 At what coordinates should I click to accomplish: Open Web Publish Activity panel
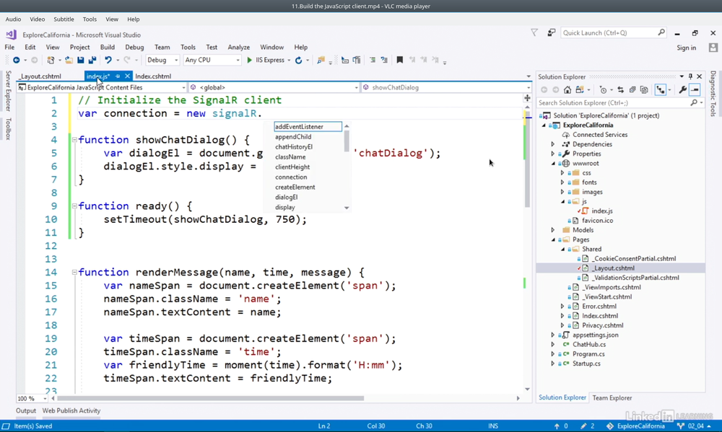[x=71, y=411]
